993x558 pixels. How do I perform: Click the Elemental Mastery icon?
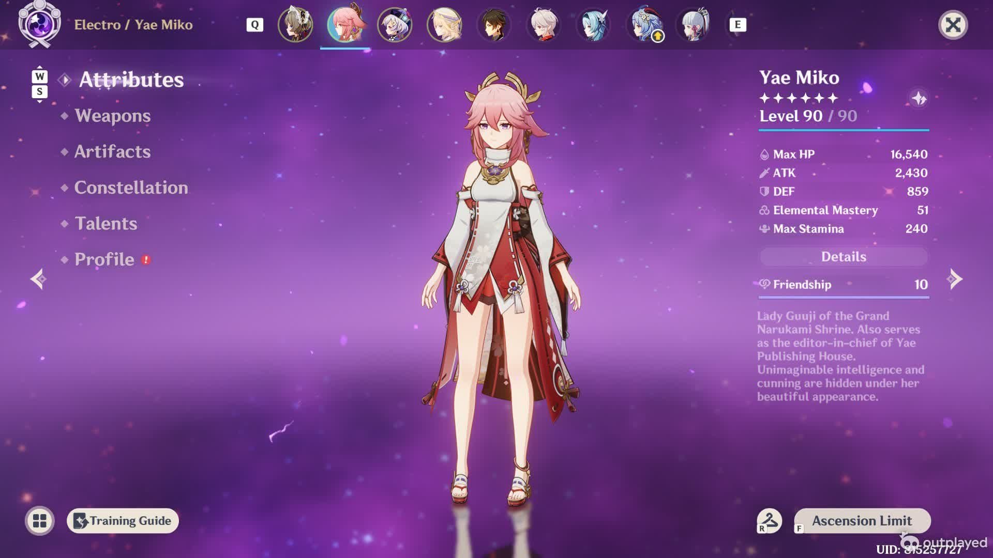[764, 210]
